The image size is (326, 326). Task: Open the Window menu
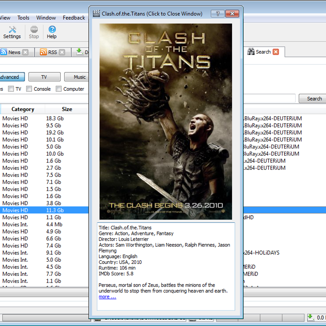click(x=46, y=18)
